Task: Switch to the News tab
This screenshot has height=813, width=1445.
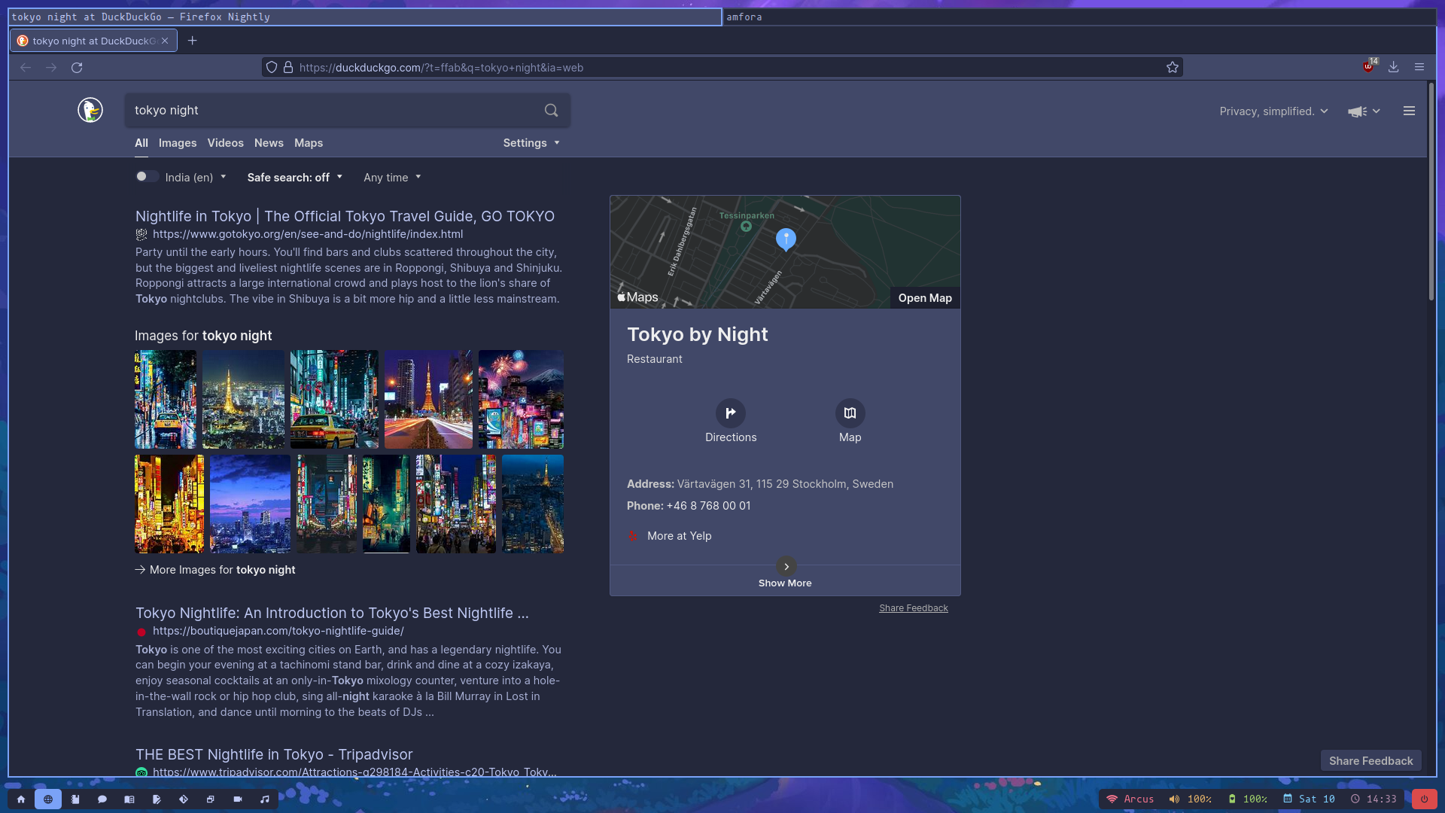Action: [x=269, y=143]
